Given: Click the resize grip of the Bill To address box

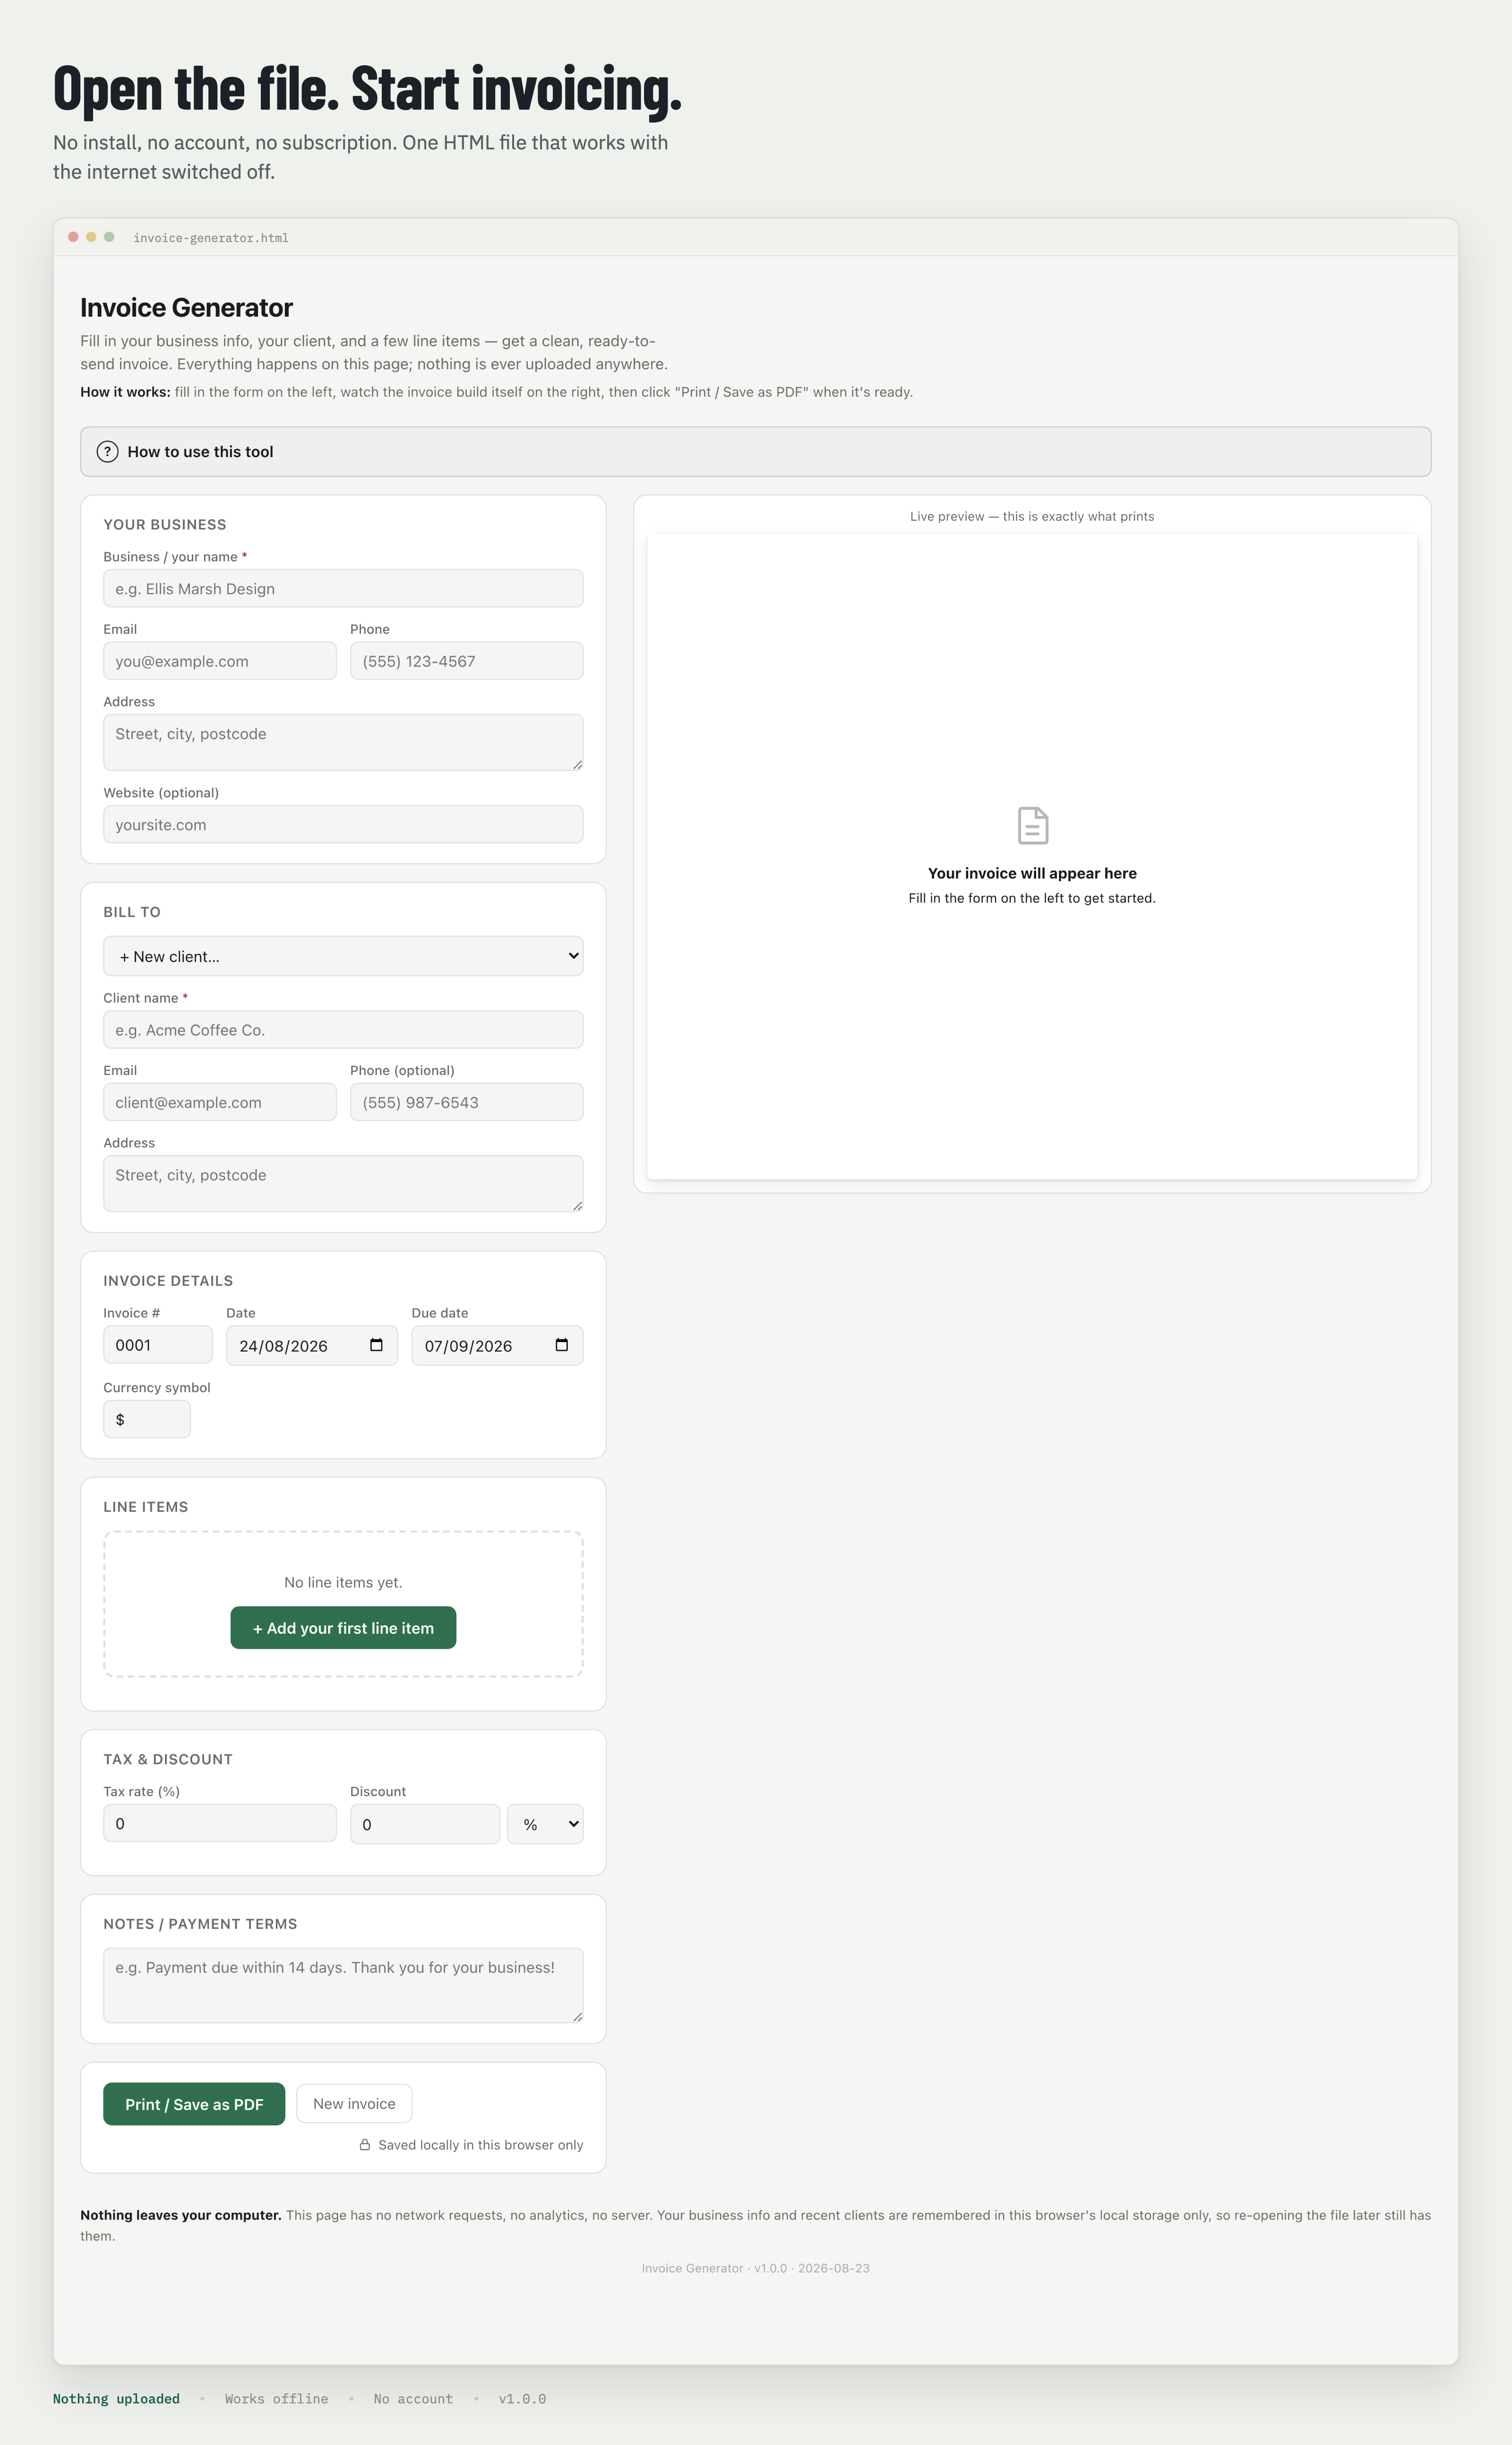Looking at the screenshot, I should coord(577,1205).
